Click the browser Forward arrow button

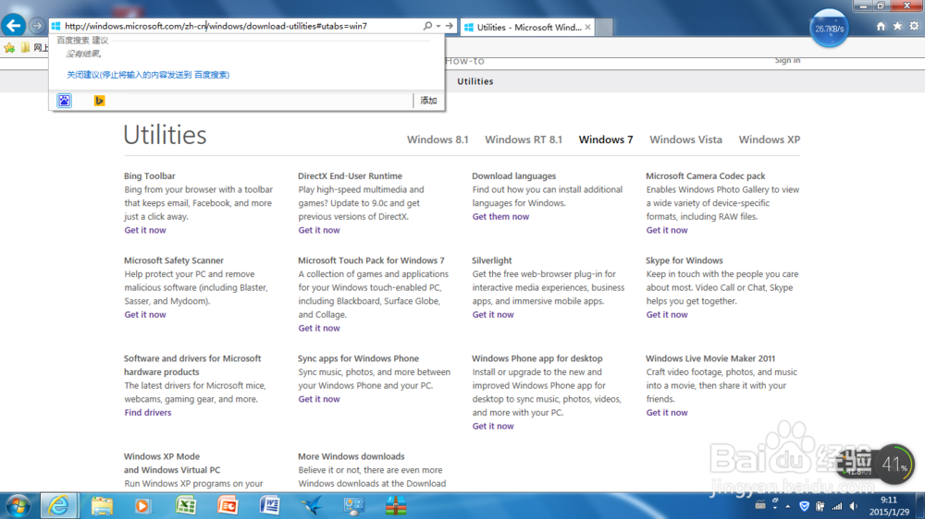[37, 26]
